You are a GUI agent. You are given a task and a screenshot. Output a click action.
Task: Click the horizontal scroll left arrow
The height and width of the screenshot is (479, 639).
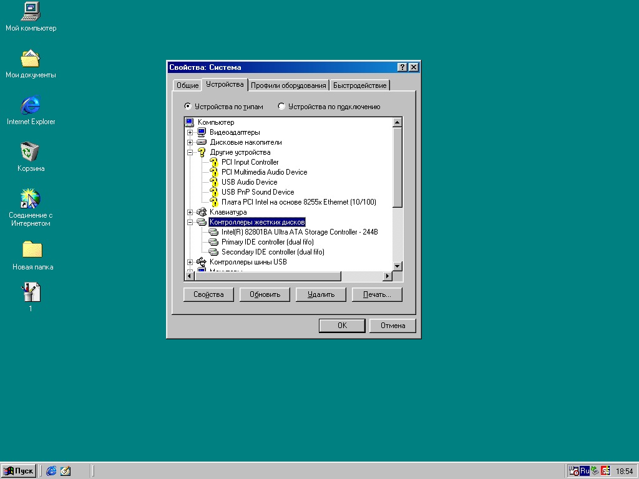coord(190,276)
